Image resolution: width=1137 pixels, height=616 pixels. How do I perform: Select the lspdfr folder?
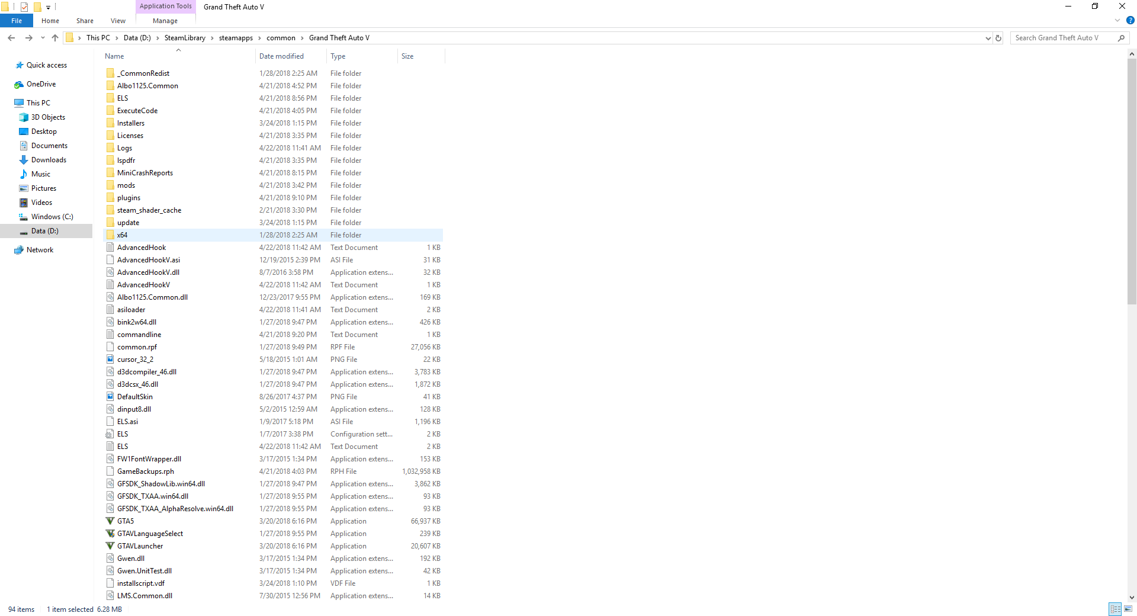click(x=272, y=161)
